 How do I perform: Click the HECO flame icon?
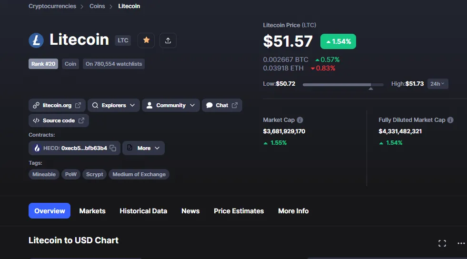coord(37,148)
